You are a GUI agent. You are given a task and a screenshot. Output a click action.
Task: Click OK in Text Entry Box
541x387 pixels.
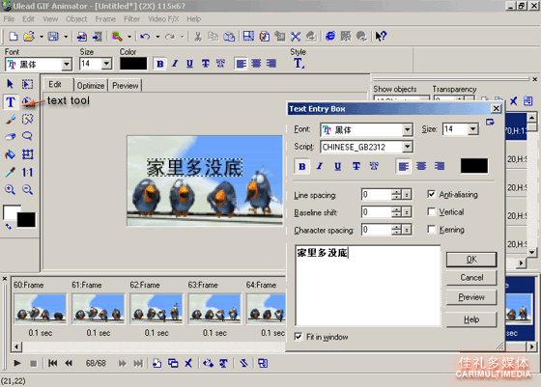coord(471,260)
